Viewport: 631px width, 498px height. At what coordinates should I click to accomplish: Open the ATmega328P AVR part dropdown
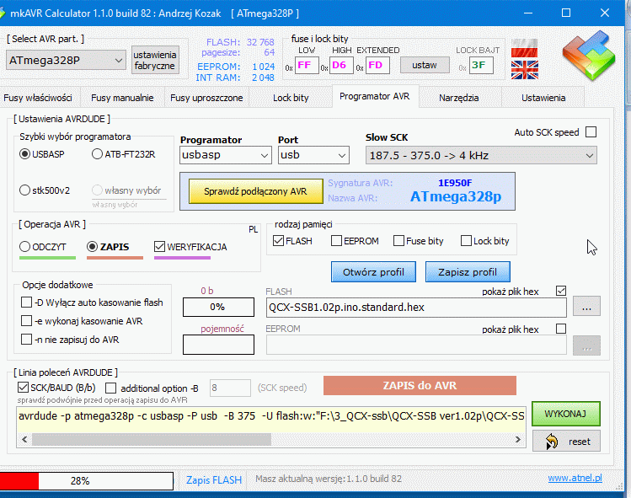click(66, 60)
